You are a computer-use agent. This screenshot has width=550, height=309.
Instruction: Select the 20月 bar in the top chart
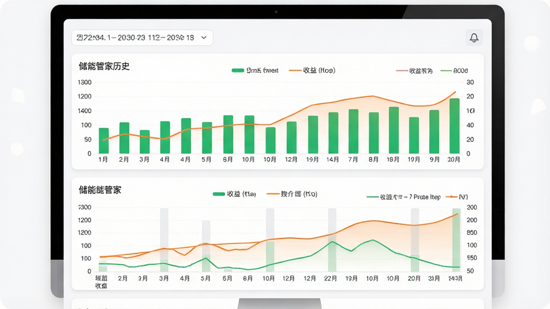454,126
